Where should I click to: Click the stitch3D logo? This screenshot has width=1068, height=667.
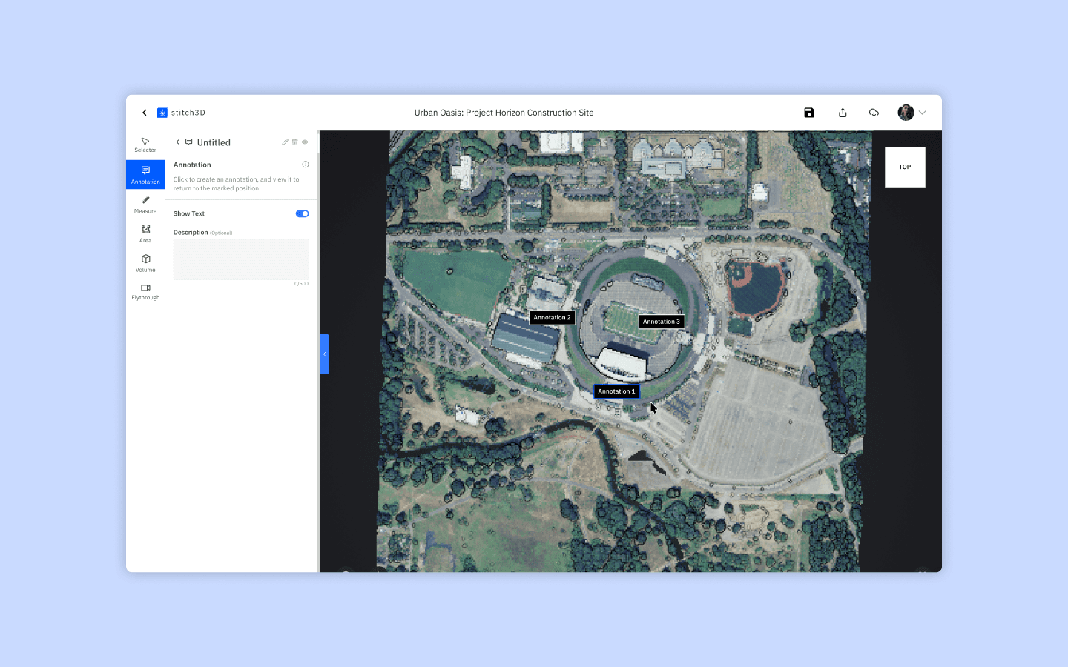tap(181, 113)
